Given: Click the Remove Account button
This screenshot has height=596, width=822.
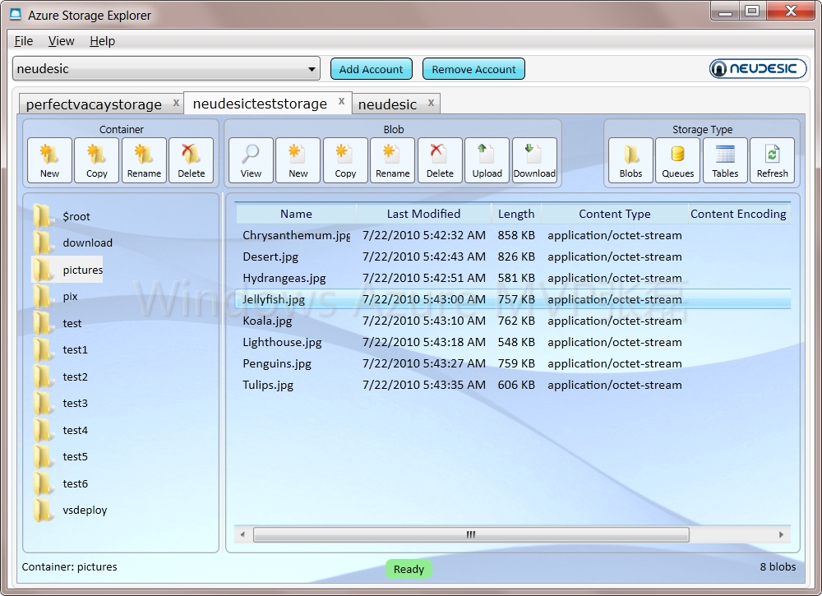Looking at the screenshot, I should [473, 69].
